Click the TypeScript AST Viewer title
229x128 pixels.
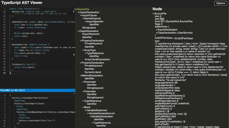tap(22, 3)
